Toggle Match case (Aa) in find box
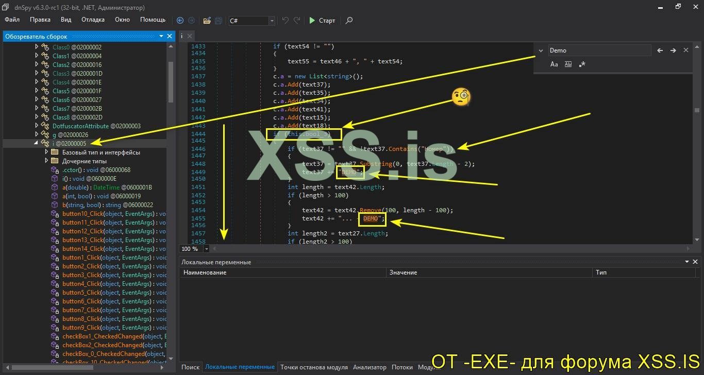 click(554, 64)
